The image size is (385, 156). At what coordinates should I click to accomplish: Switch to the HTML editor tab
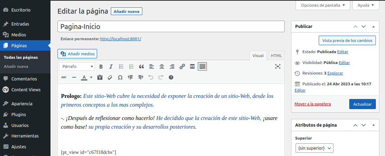point(276,56)
